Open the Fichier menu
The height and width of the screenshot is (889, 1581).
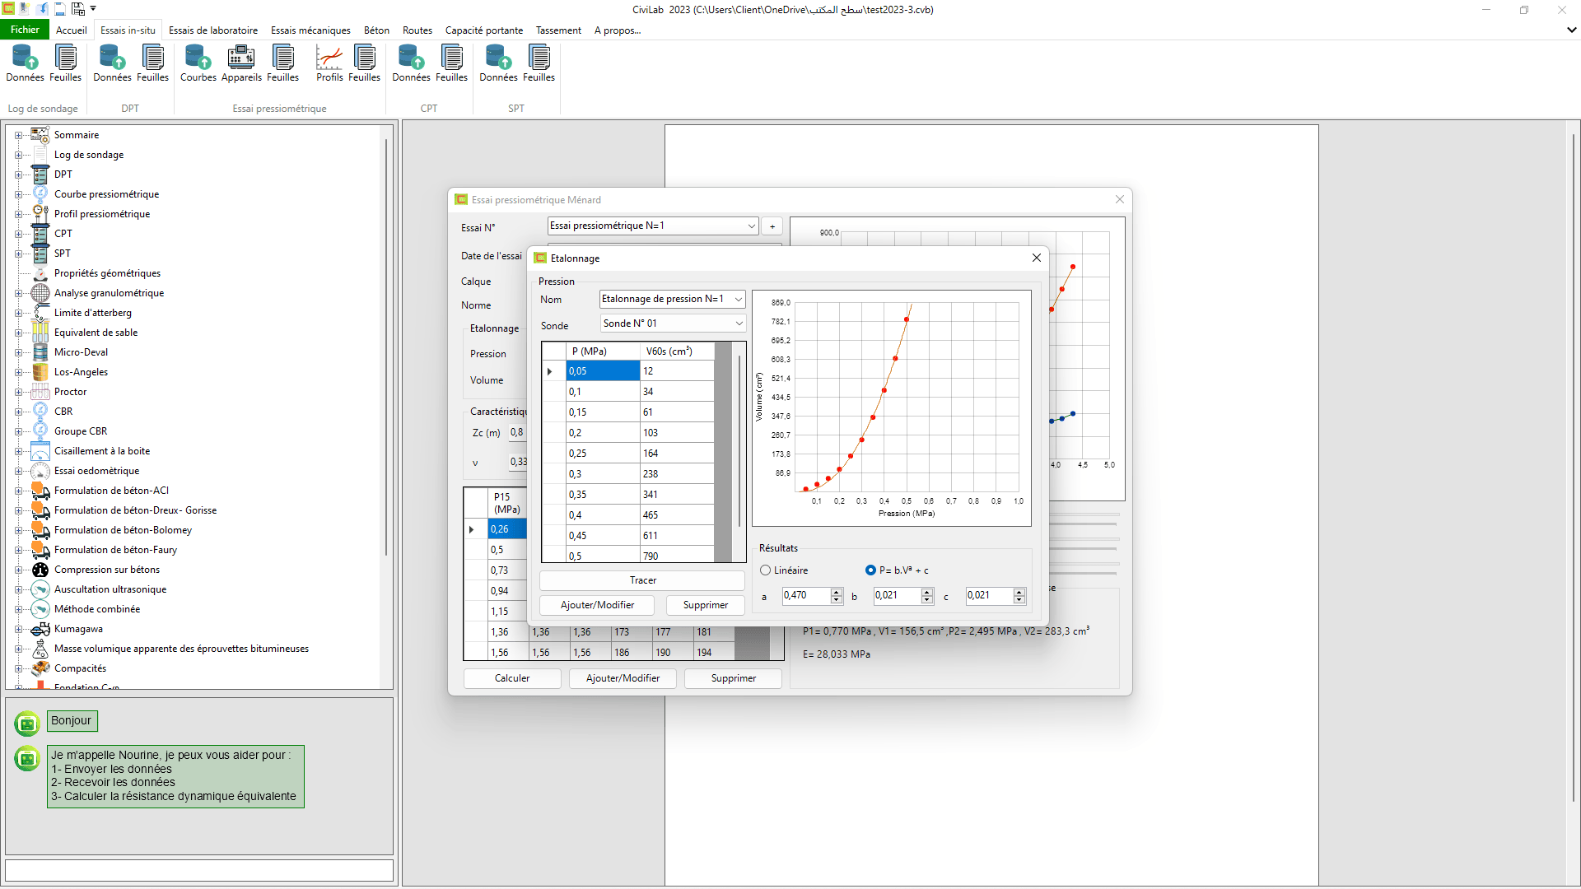[x=25, y=30]
